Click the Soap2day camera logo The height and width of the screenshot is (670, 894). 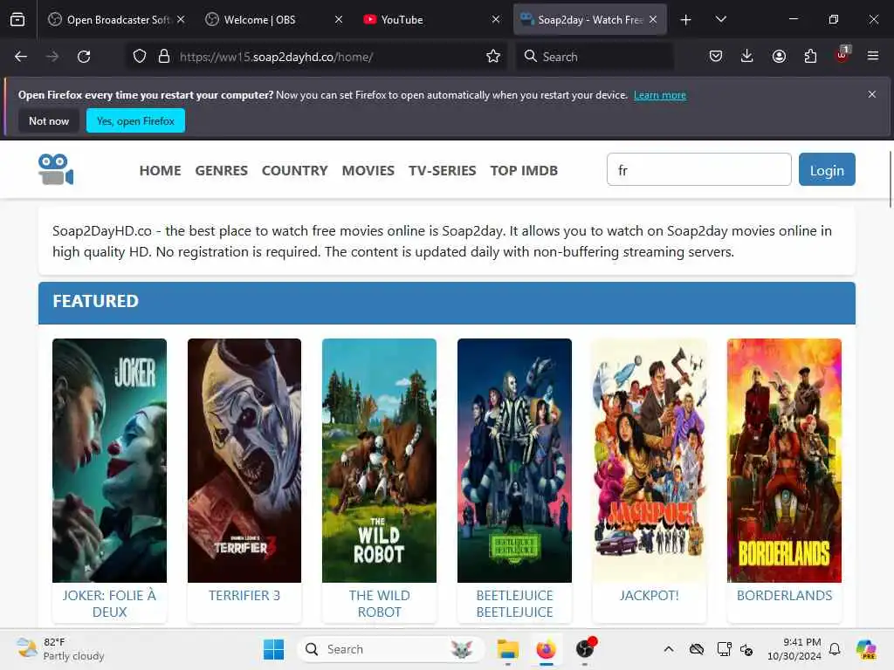56,170
